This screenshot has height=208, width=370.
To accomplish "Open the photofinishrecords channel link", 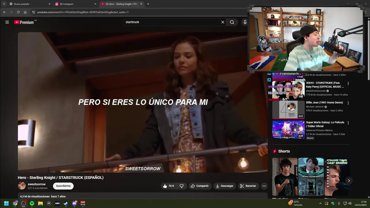I will tap(316, 91).
